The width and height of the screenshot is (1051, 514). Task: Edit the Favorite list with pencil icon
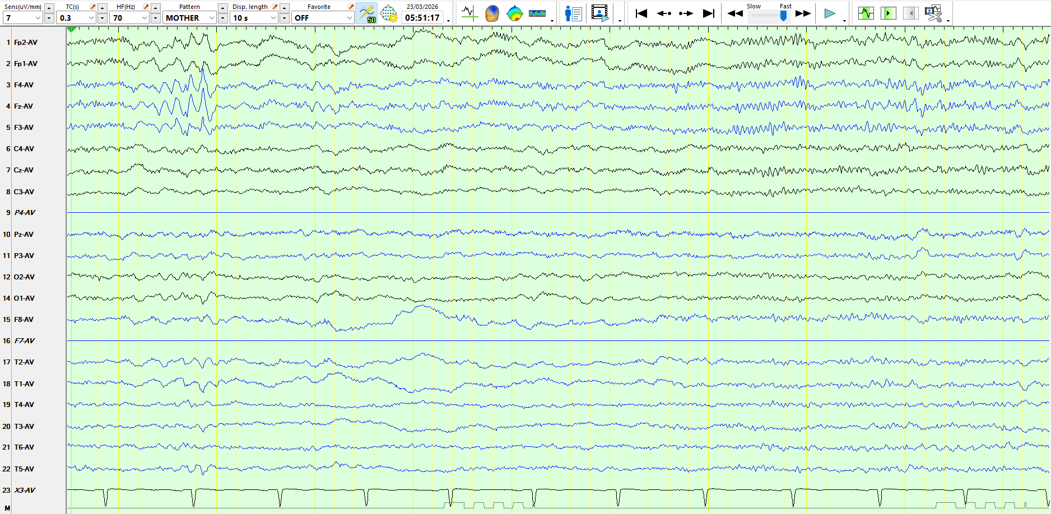click(351, 7)
